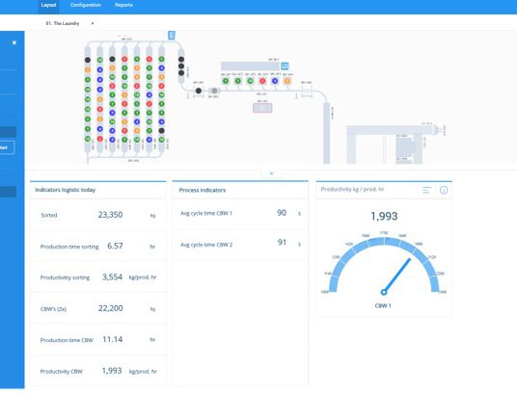The height and width of the screenshot is (394, 517).
Task: Click the CBW 1 gauge label
Action: (x=383, y=305)
